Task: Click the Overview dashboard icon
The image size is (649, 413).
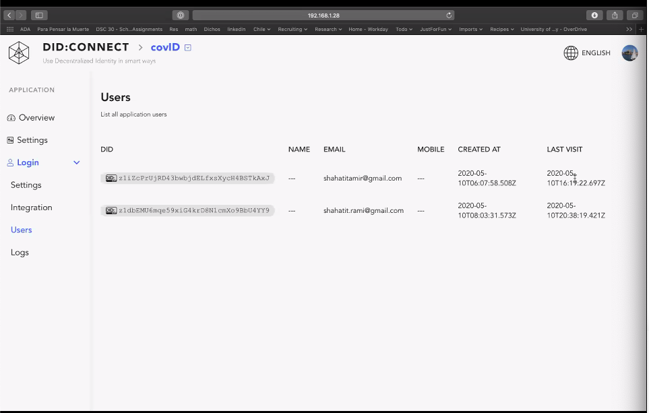Action: 11,118
